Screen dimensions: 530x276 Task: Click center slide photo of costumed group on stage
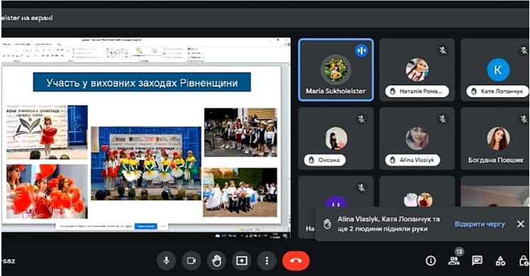tap(146, 163)
